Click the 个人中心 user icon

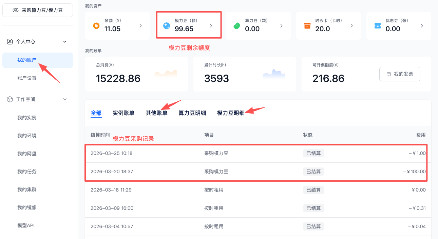coord(10,42)
